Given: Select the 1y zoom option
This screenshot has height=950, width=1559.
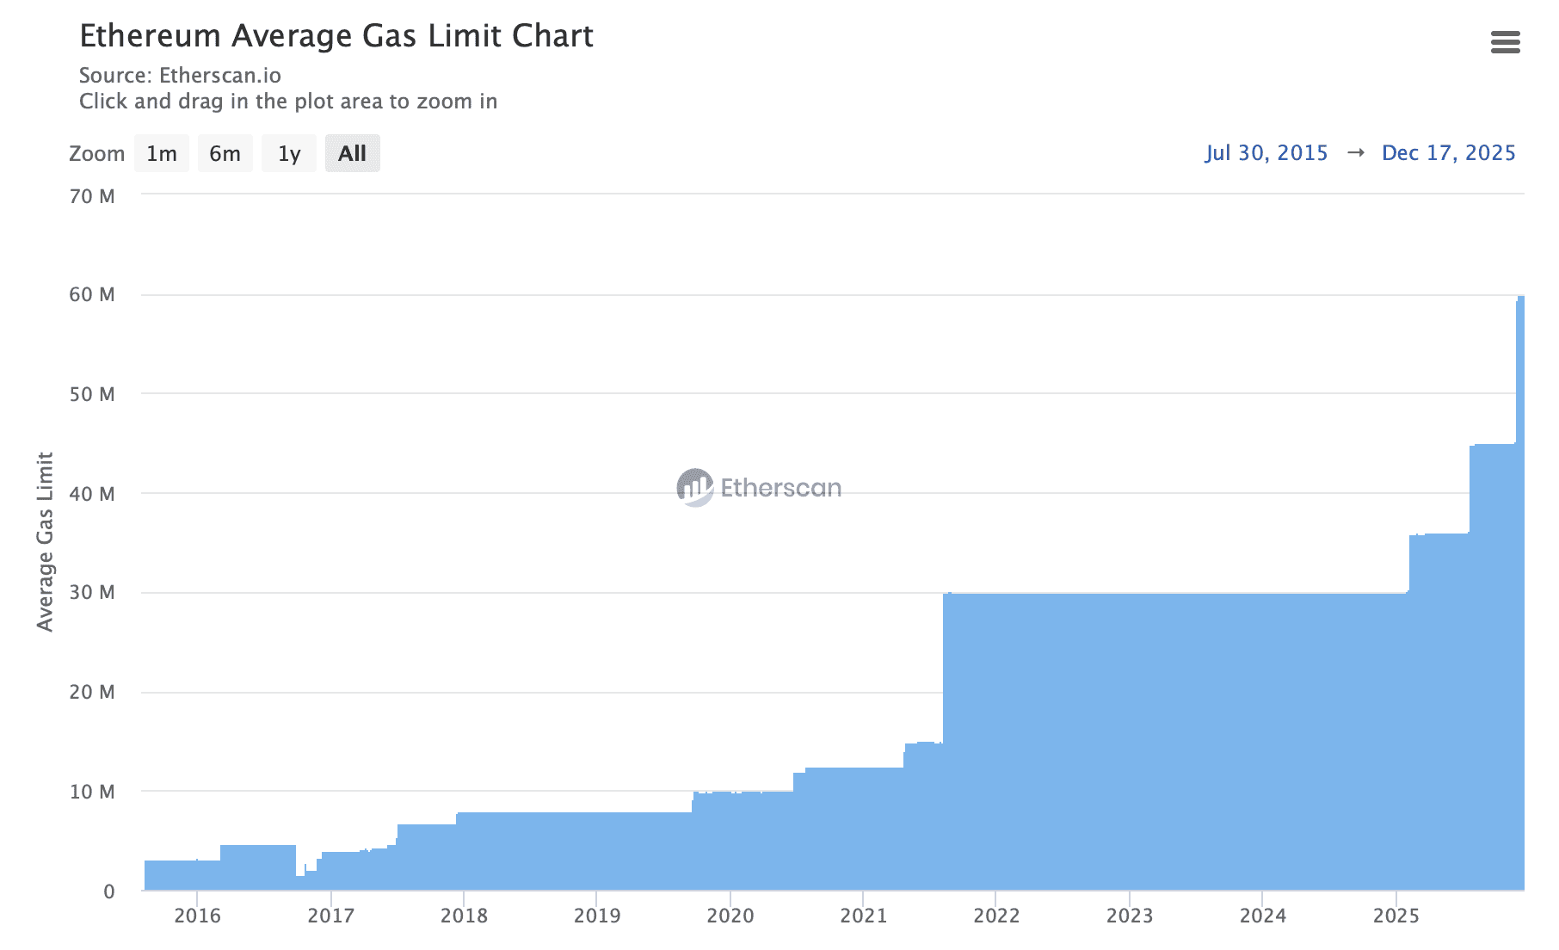Looking at the screenshot, I should coord(289,154).
